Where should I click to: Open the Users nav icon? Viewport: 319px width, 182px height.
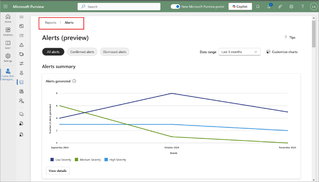click(x=21, y=73)
